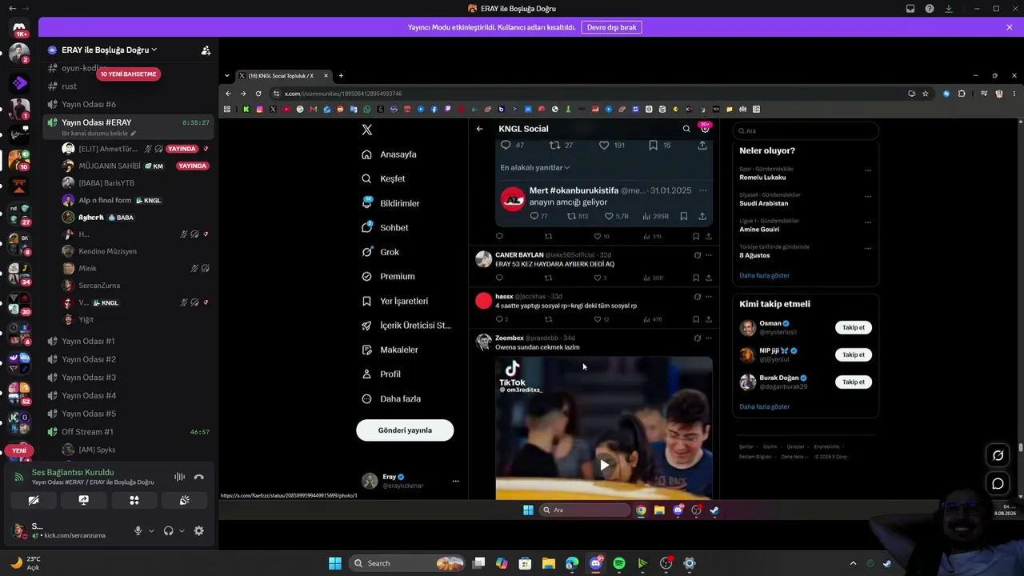Image resolution: width=1024 pixels, height=576 pixels.
Task: Open the Discord activities launcher button
Action: point(134,500)
